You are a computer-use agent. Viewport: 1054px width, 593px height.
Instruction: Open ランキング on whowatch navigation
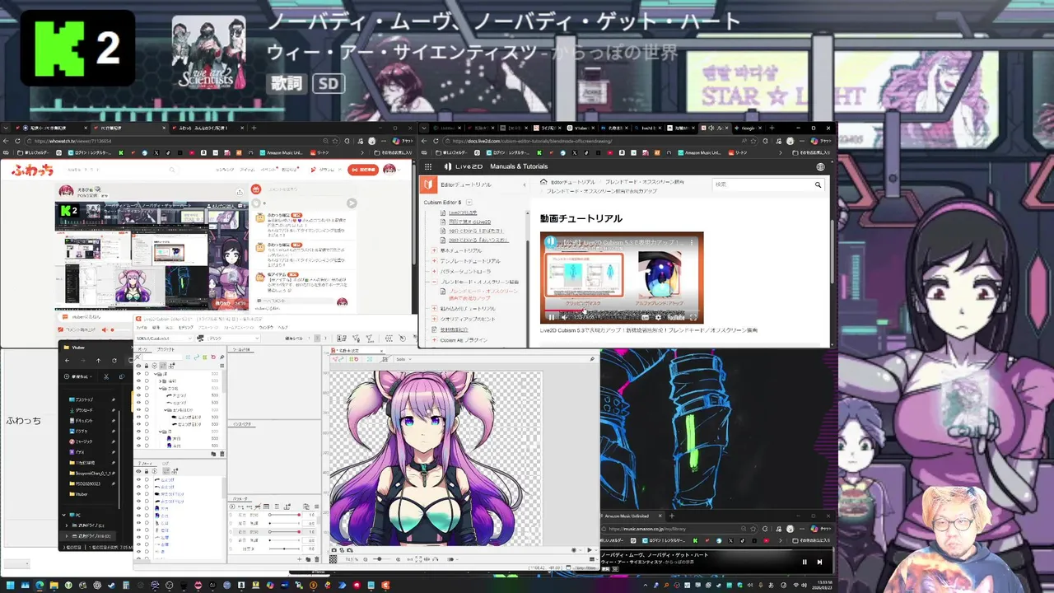pos(225,170)
